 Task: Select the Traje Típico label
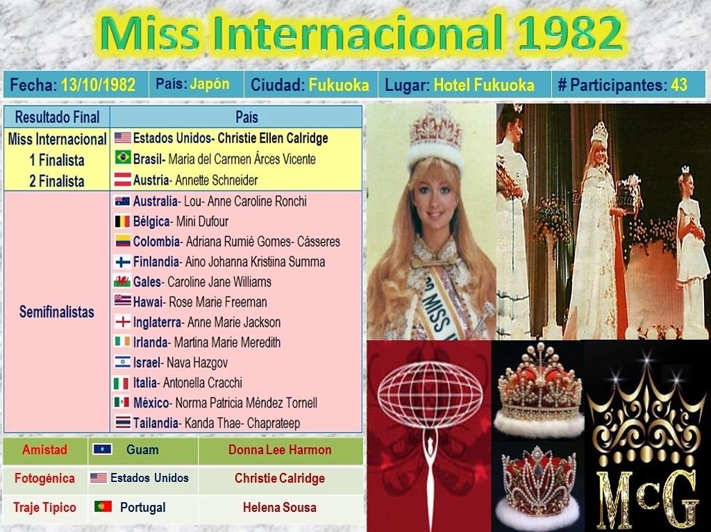tap(44, 507)
